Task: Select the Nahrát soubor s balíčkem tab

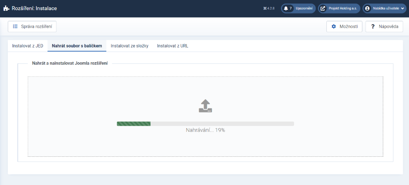Action: [77, 46]
